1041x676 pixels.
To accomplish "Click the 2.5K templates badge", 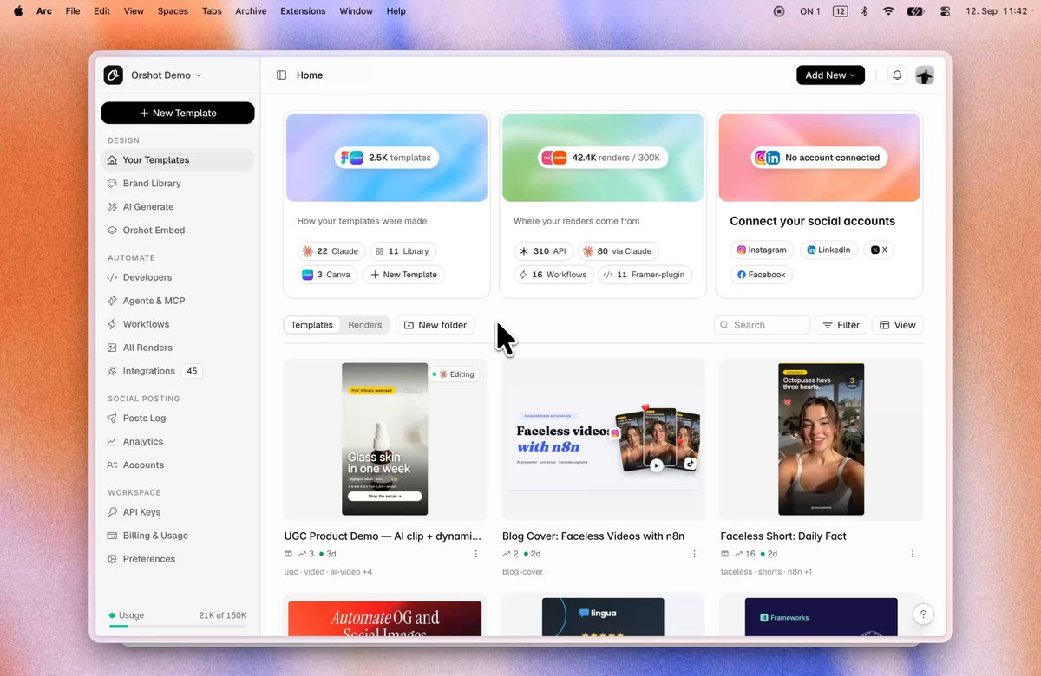I will (387, 158).
